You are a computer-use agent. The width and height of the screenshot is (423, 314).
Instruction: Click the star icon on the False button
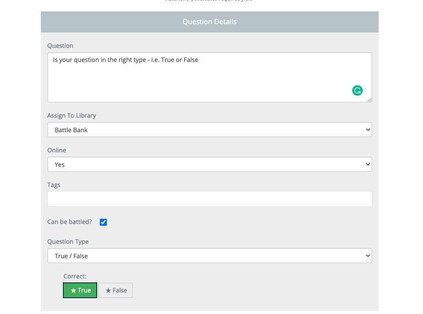[x=108, y=291]
